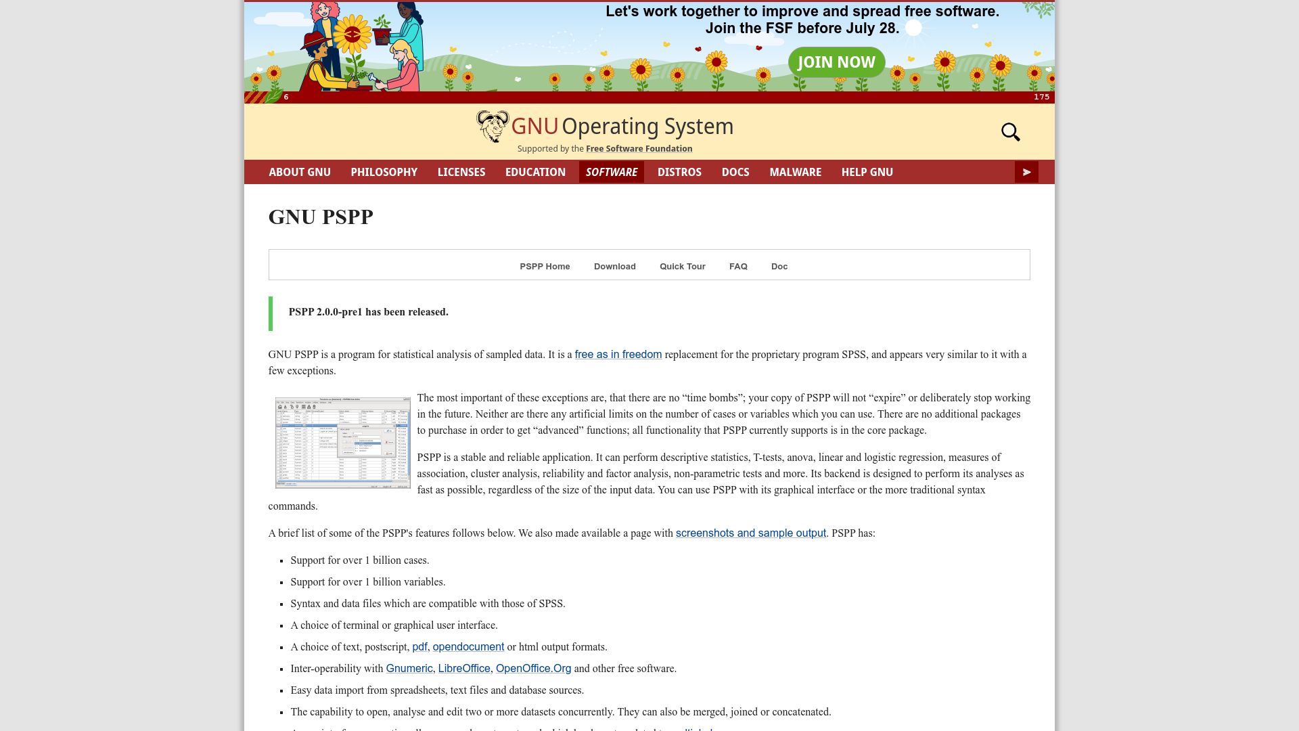Open the Doc tab
Viewport: 1299px width, 731px height.
click(x=779, y=267)
